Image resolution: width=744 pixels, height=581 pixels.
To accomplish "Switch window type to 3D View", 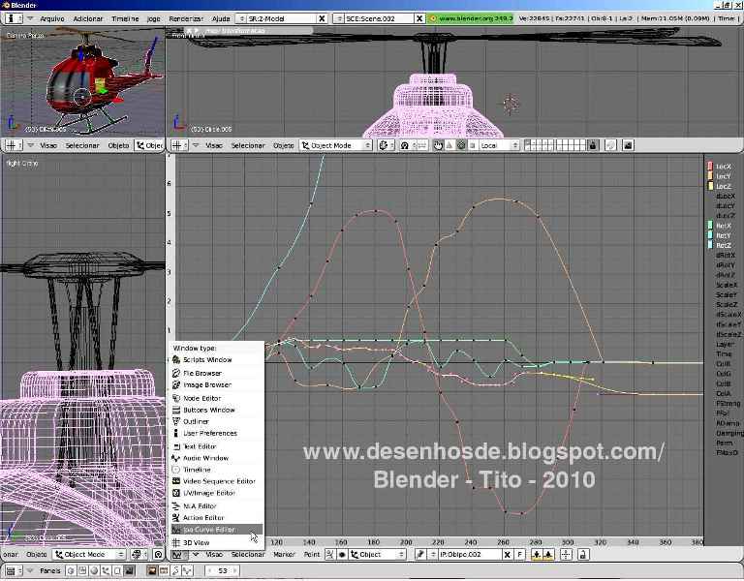I will (216, 543).
